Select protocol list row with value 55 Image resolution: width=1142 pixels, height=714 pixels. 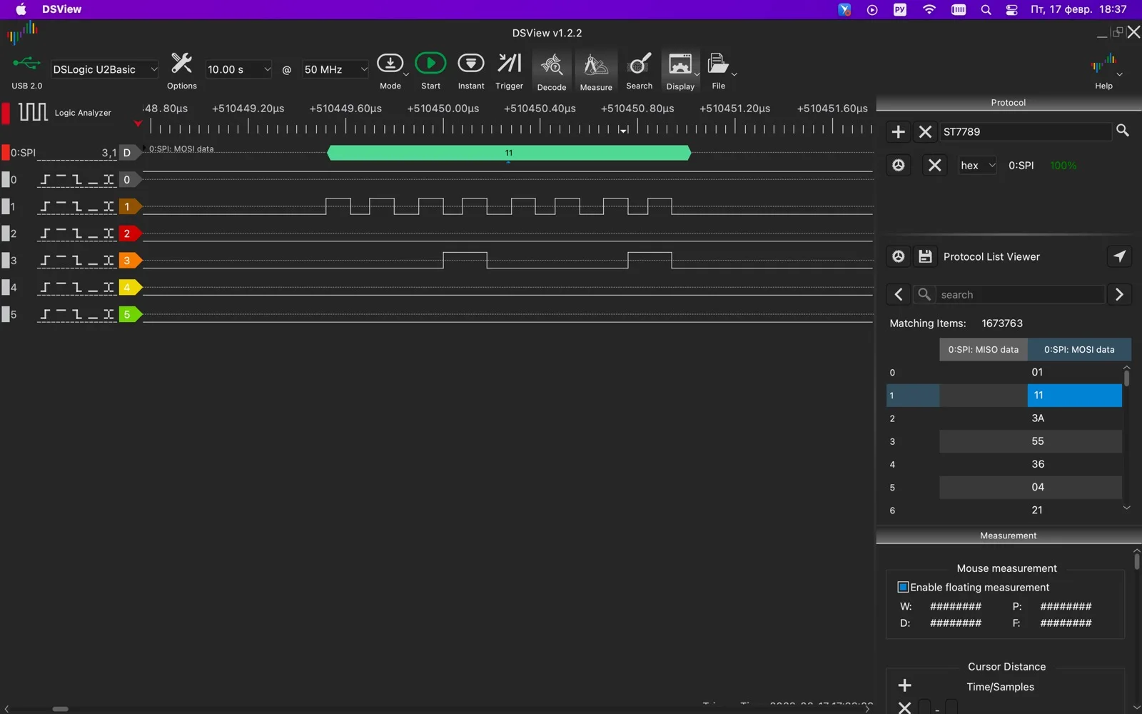pyautogui.click(x=1004, y=441)
